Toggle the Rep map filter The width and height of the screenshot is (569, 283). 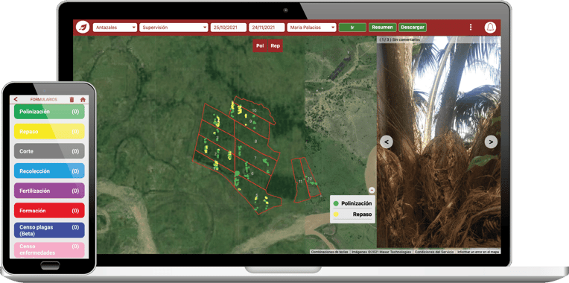[275, 46]
